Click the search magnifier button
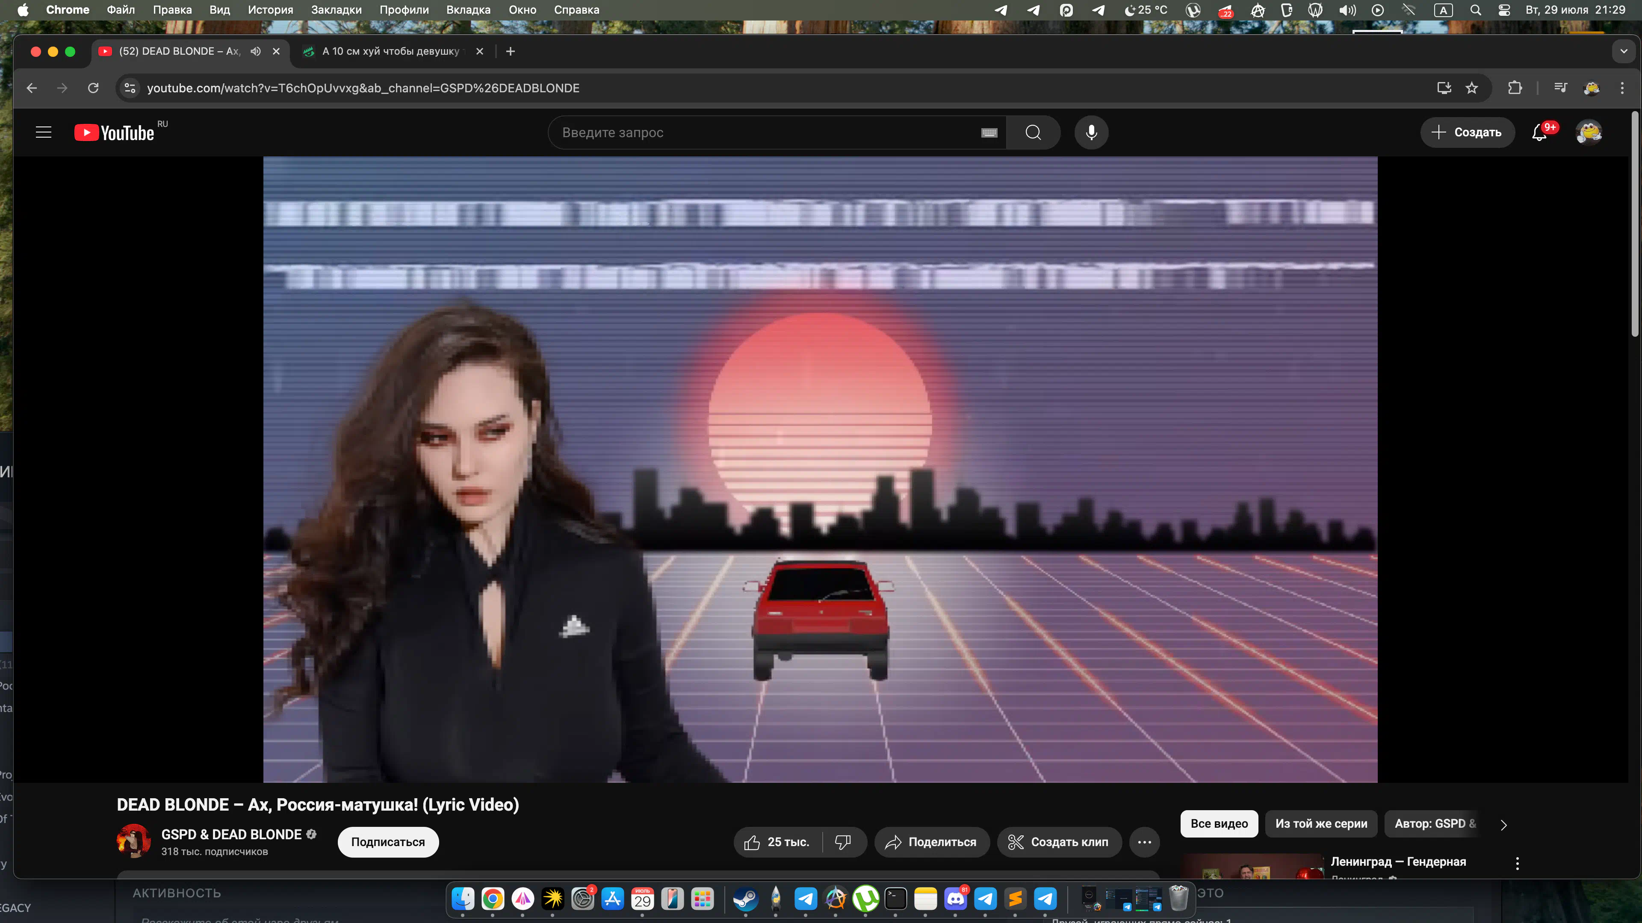 click(x=1033, y=132)
